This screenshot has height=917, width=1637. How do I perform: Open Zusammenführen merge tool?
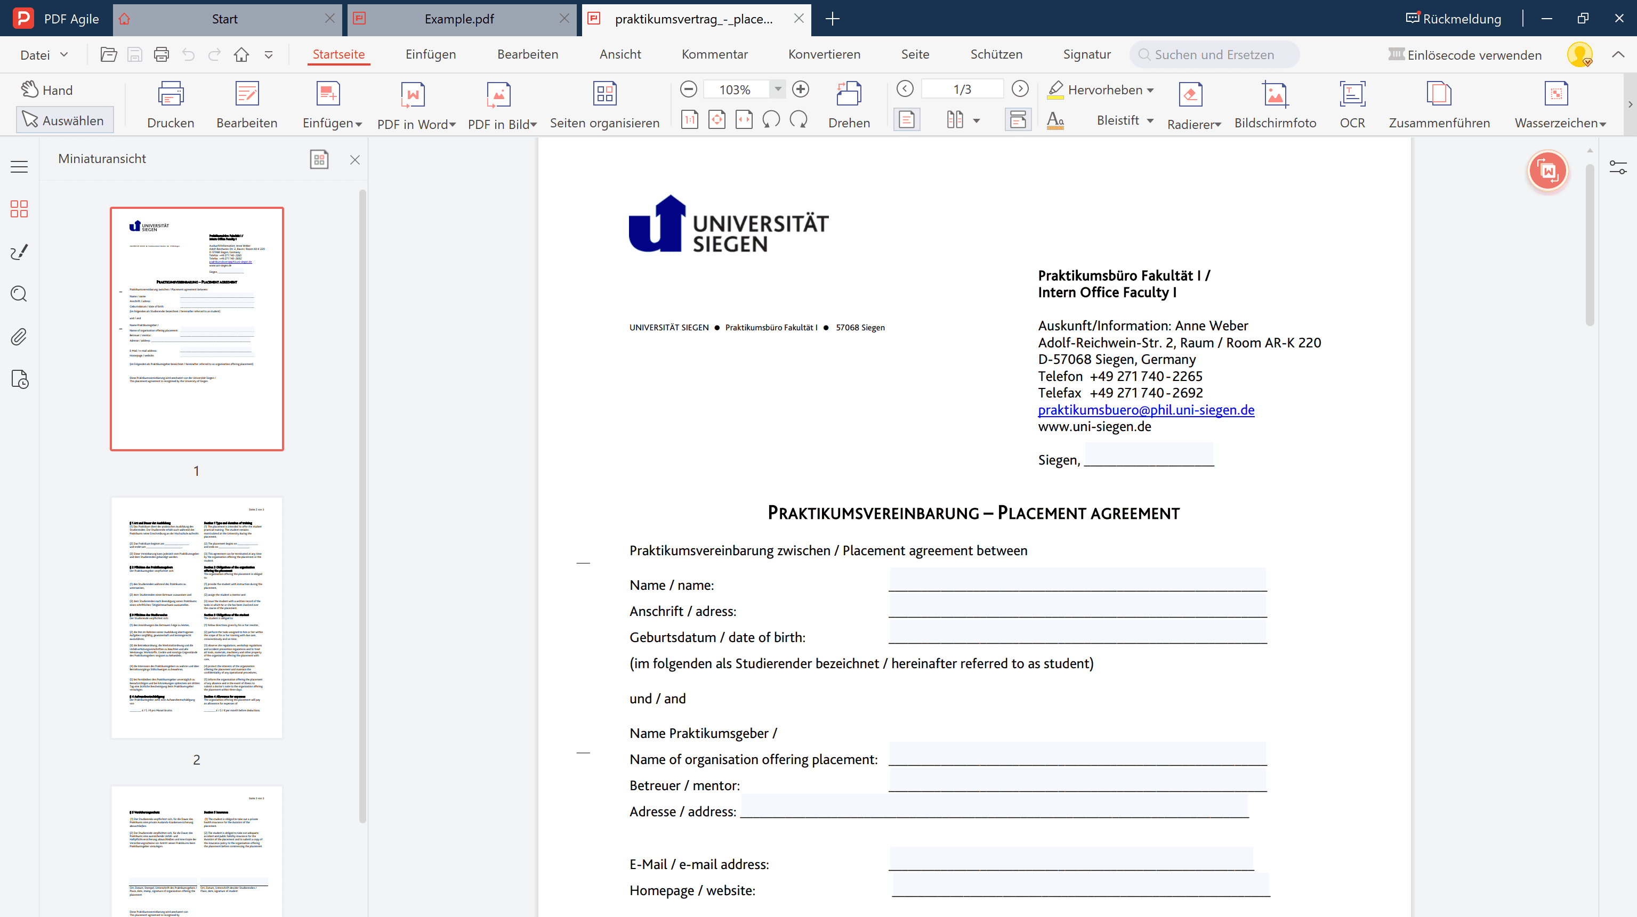[1439, 105]
